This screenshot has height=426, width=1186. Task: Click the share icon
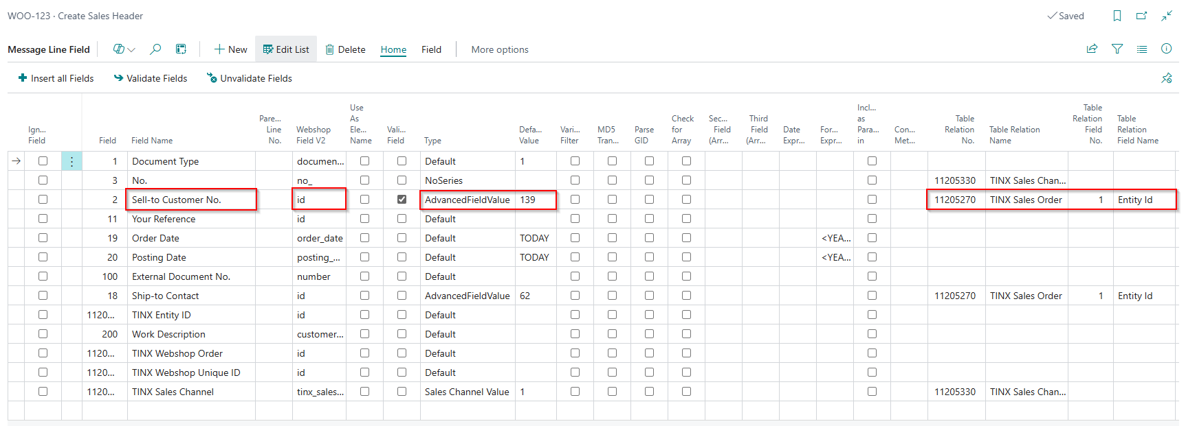[x=1092, y=49]
